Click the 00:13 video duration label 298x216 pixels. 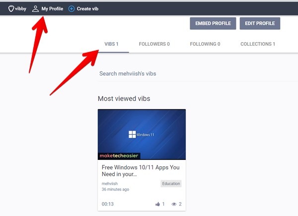(x=107, y=204)
